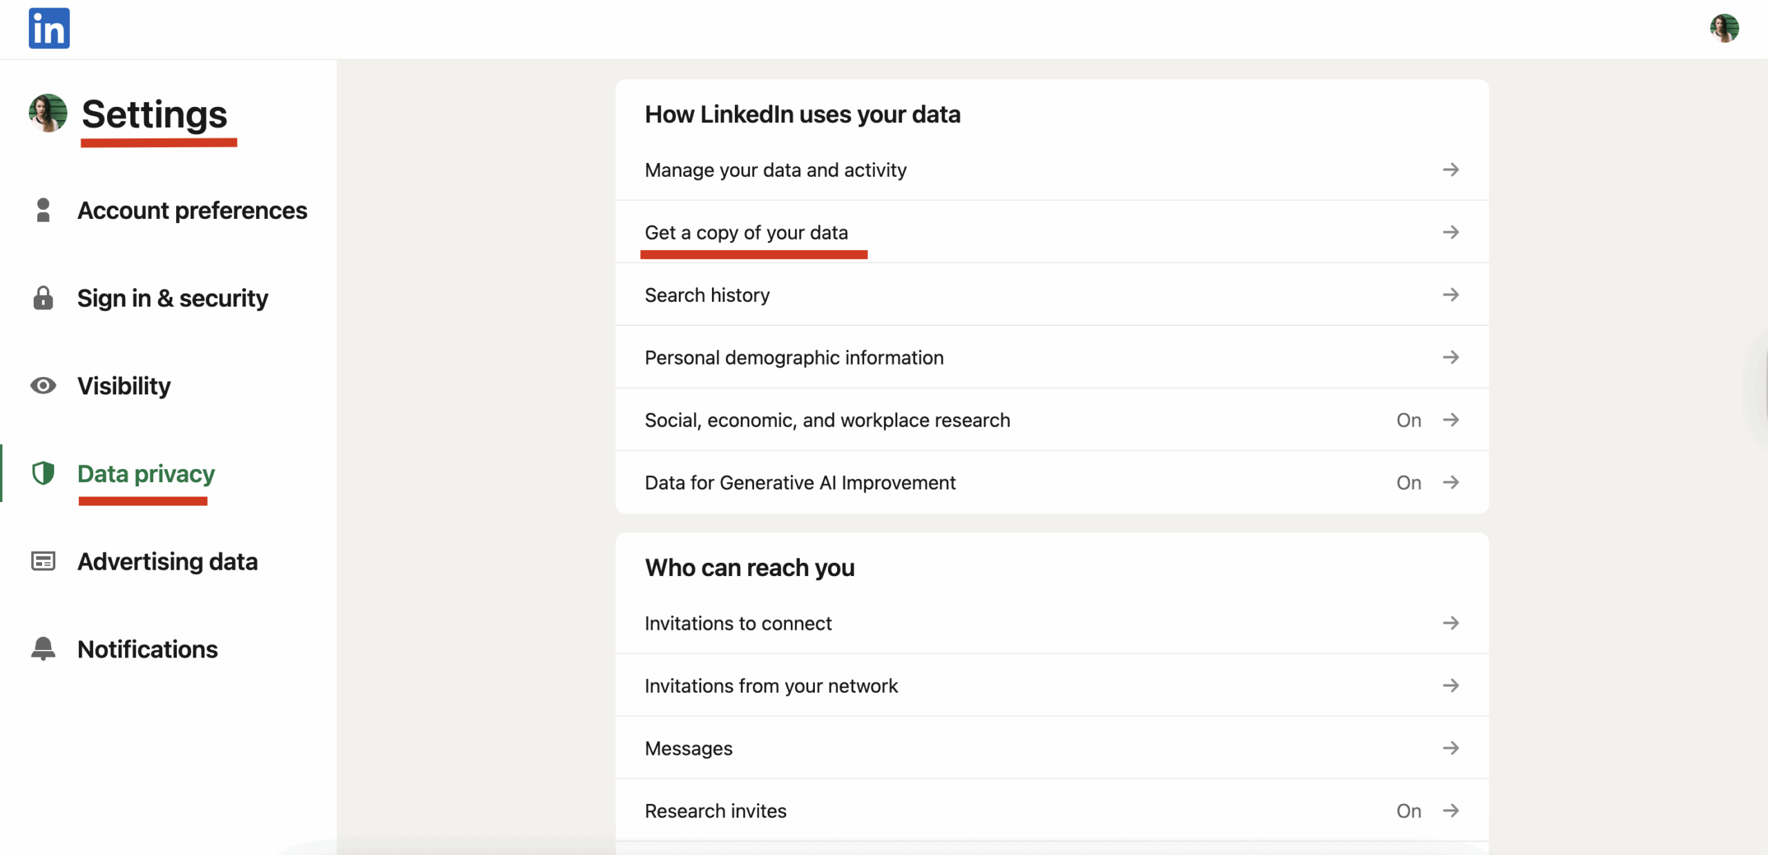Click the lock icon for Sign in & security
The height and width of the screenshot is (855, 1768).
pos(43,298)
